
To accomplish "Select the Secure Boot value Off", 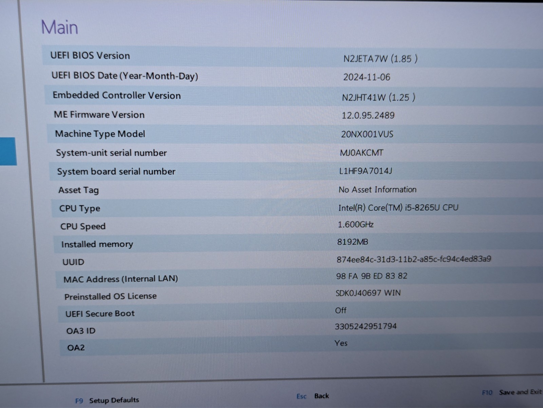I will tap(341, 310).
